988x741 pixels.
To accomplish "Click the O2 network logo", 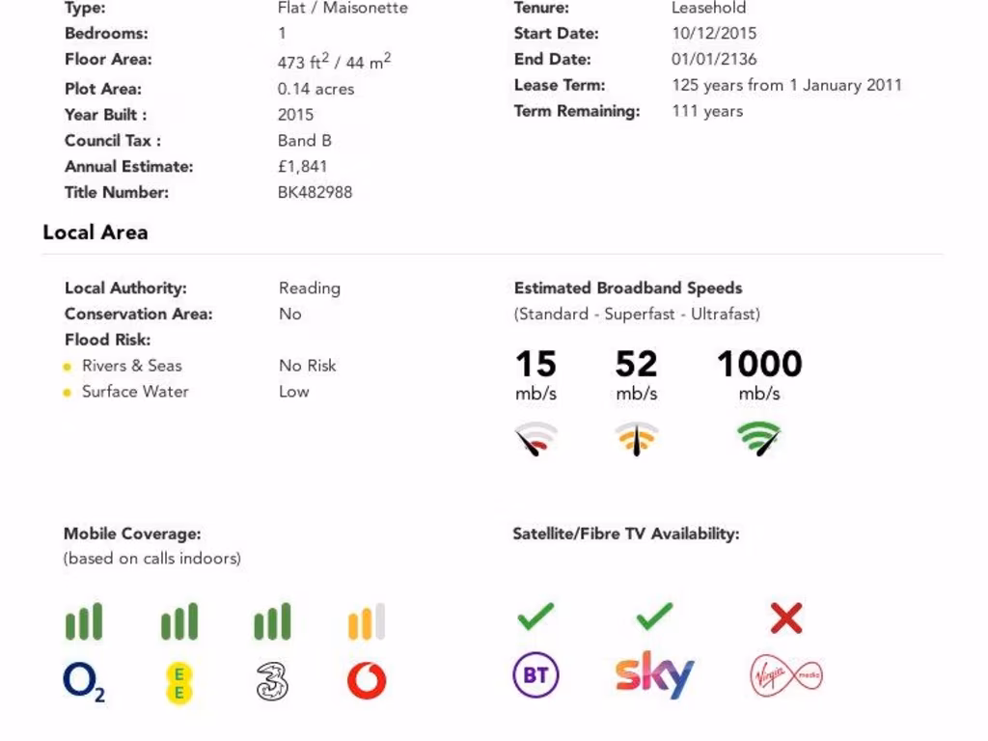I will tap(84, 681).
